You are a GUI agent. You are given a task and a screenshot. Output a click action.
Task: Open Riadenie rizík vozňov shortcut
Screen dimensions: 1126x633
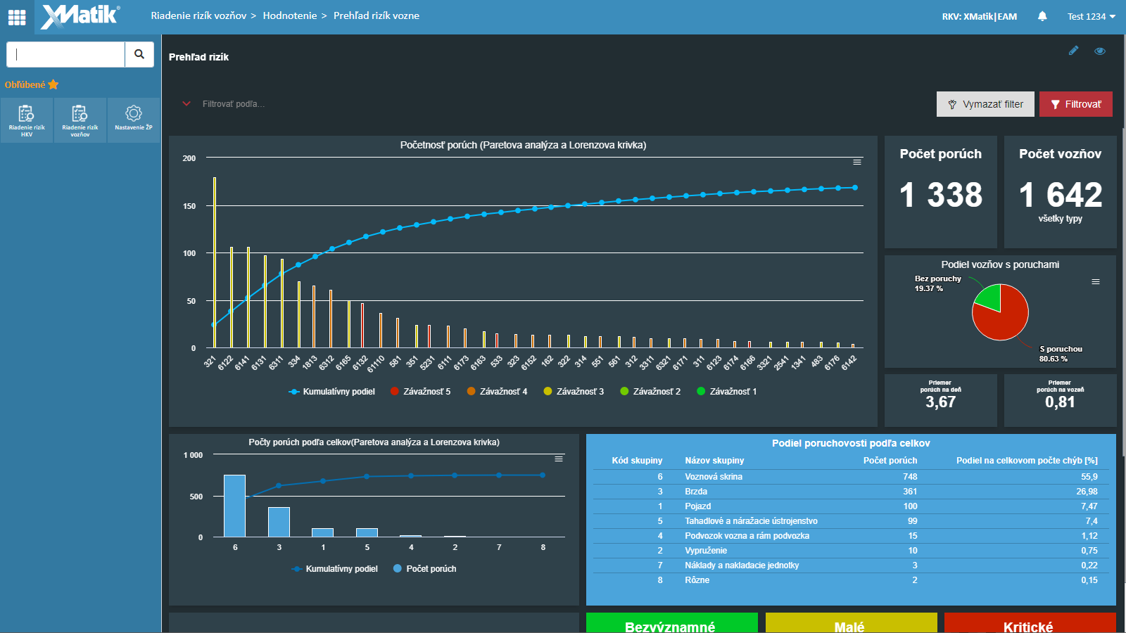(80, 120)
